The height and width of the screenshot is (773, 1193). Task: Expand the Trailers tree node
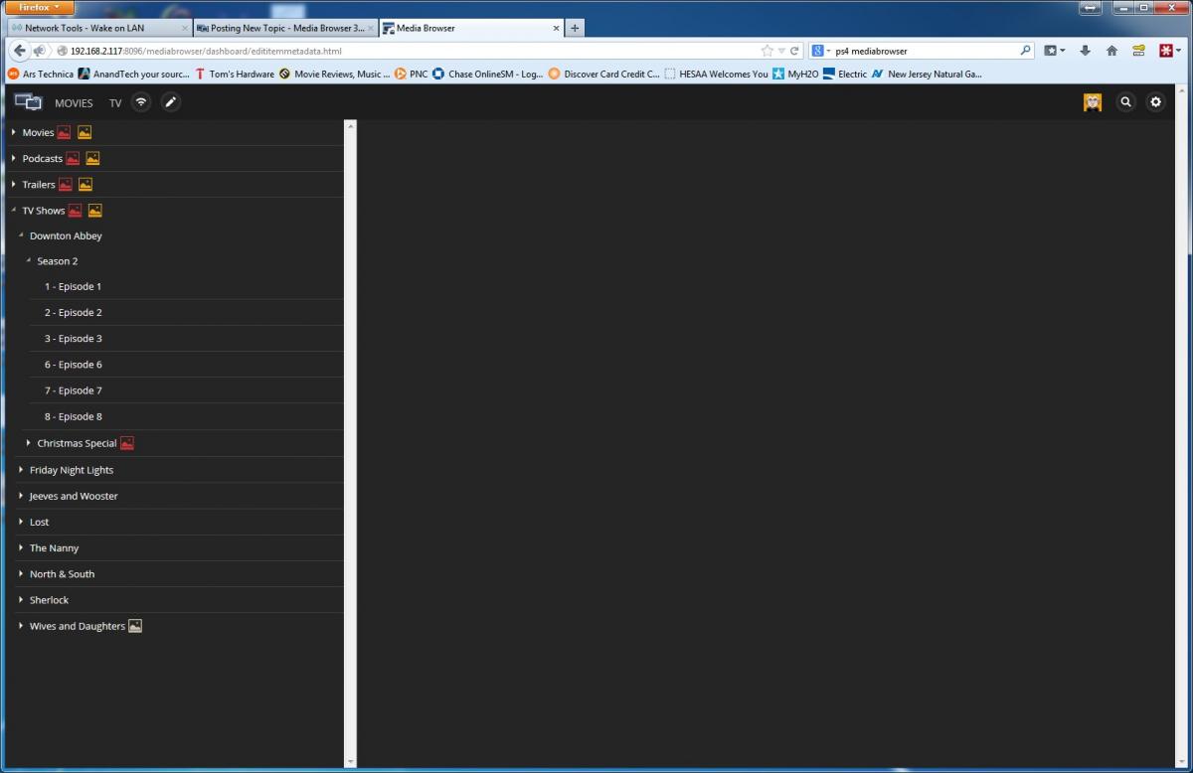14,184
